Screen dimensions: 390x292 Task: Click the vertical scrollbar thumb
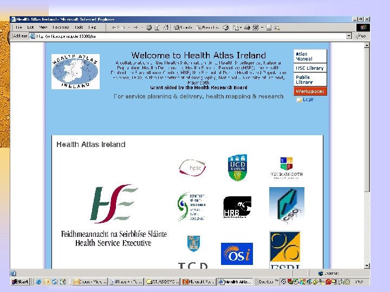coord(367,120)
